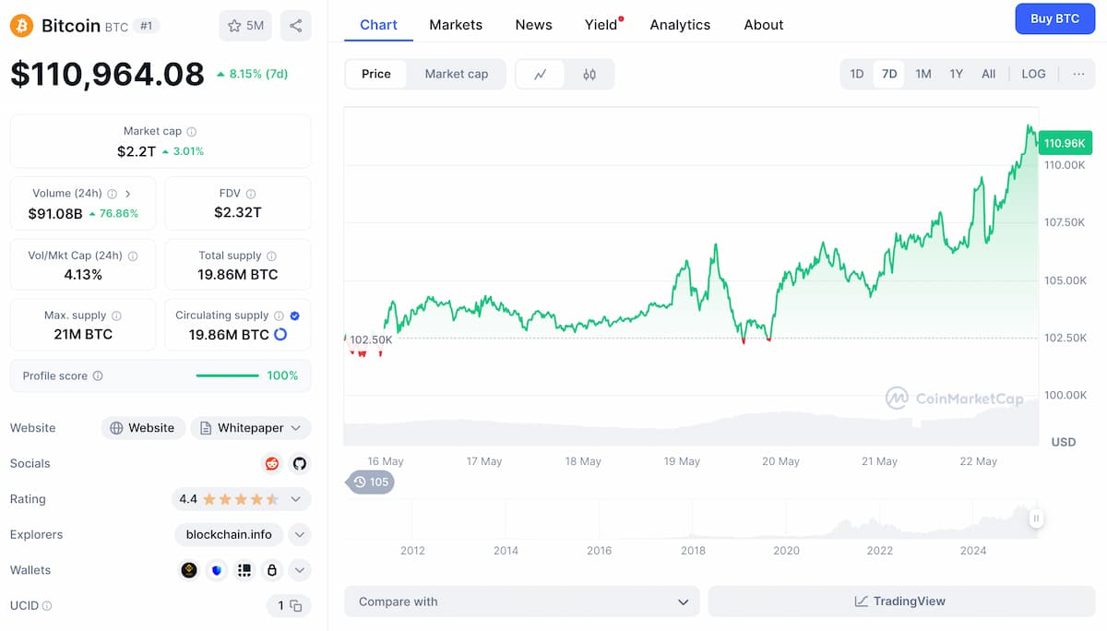
Task: Click the 105 history events badge
Action: (370, 482)
